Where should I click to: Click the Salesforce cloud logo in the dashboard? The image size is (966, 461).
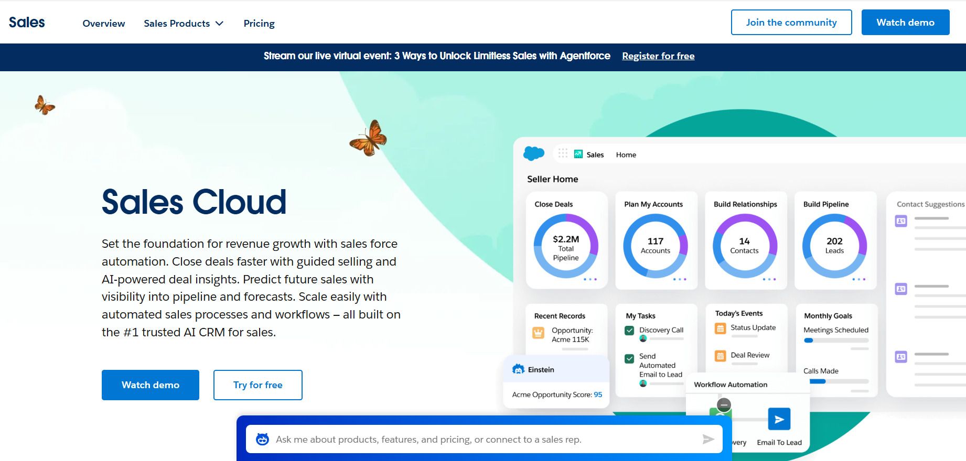[534, 153]
